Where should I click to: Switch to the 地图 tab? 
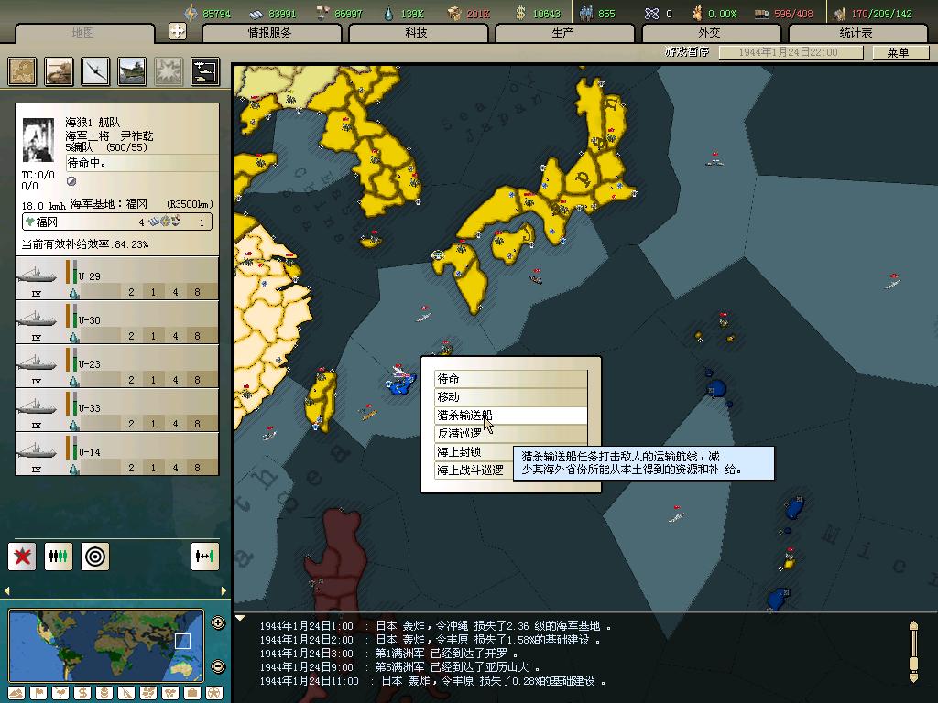(83, 33)
